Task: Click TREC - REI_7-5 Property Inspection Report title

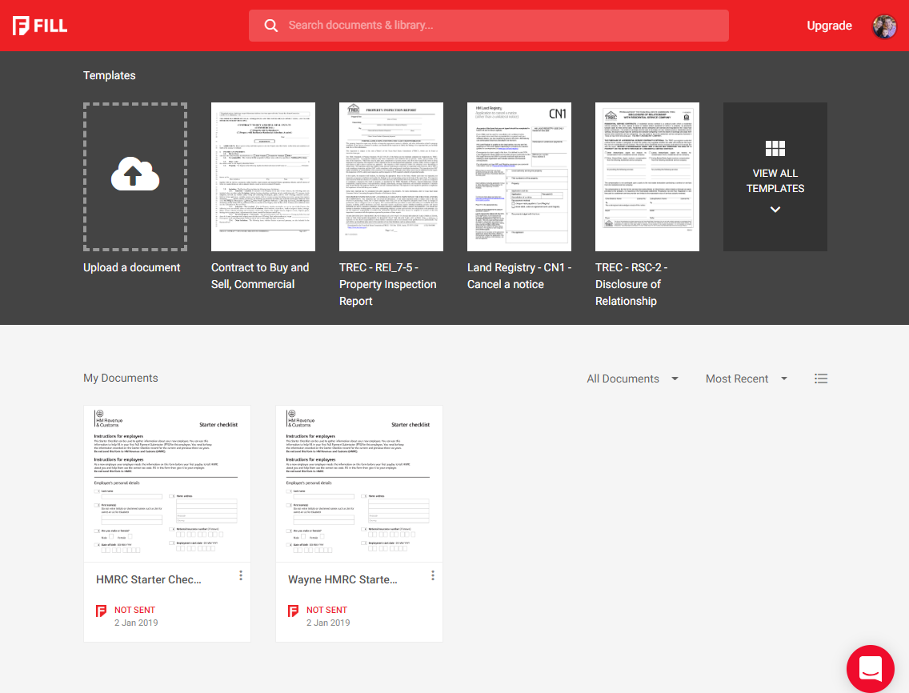Action: (387, 284)
